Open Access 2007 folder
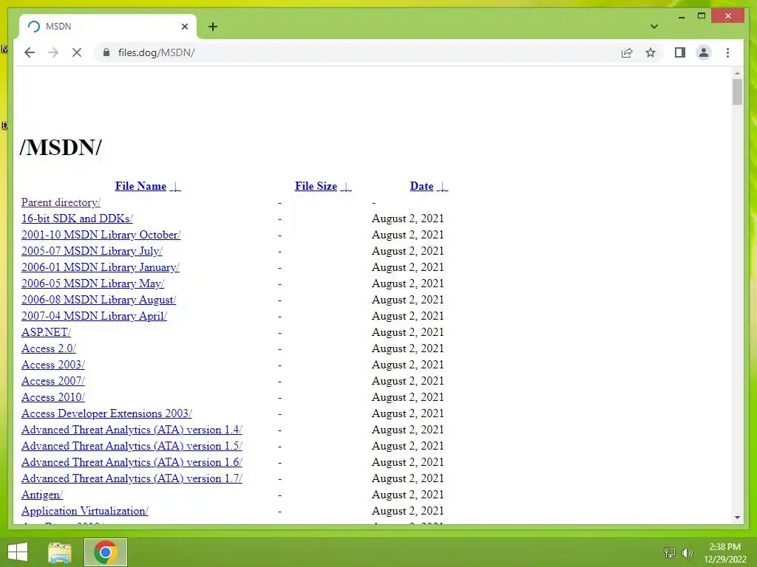Screen dimensions: 757x567 coord(53,381)
